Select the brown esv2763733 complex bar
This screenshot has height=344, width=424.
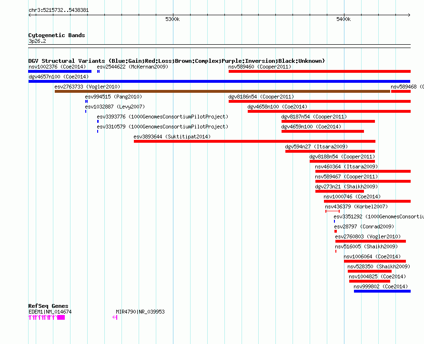point(222,91)
